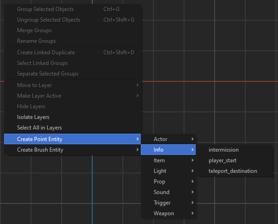
Task: Expand the Item entity category
Action: click(x=159, y=160)
